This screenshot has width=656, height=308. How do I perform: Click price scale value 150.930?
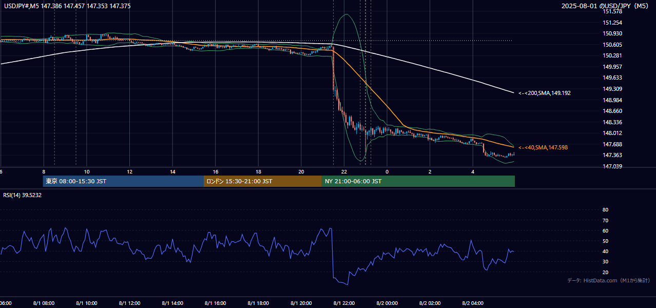(x=612, y=33)
